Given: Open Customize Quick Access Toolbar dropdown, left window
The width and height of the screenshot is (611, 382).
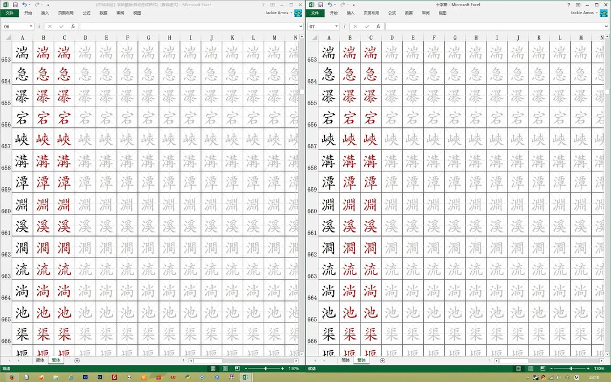Looking at the screenshot, I should [48, 5].
